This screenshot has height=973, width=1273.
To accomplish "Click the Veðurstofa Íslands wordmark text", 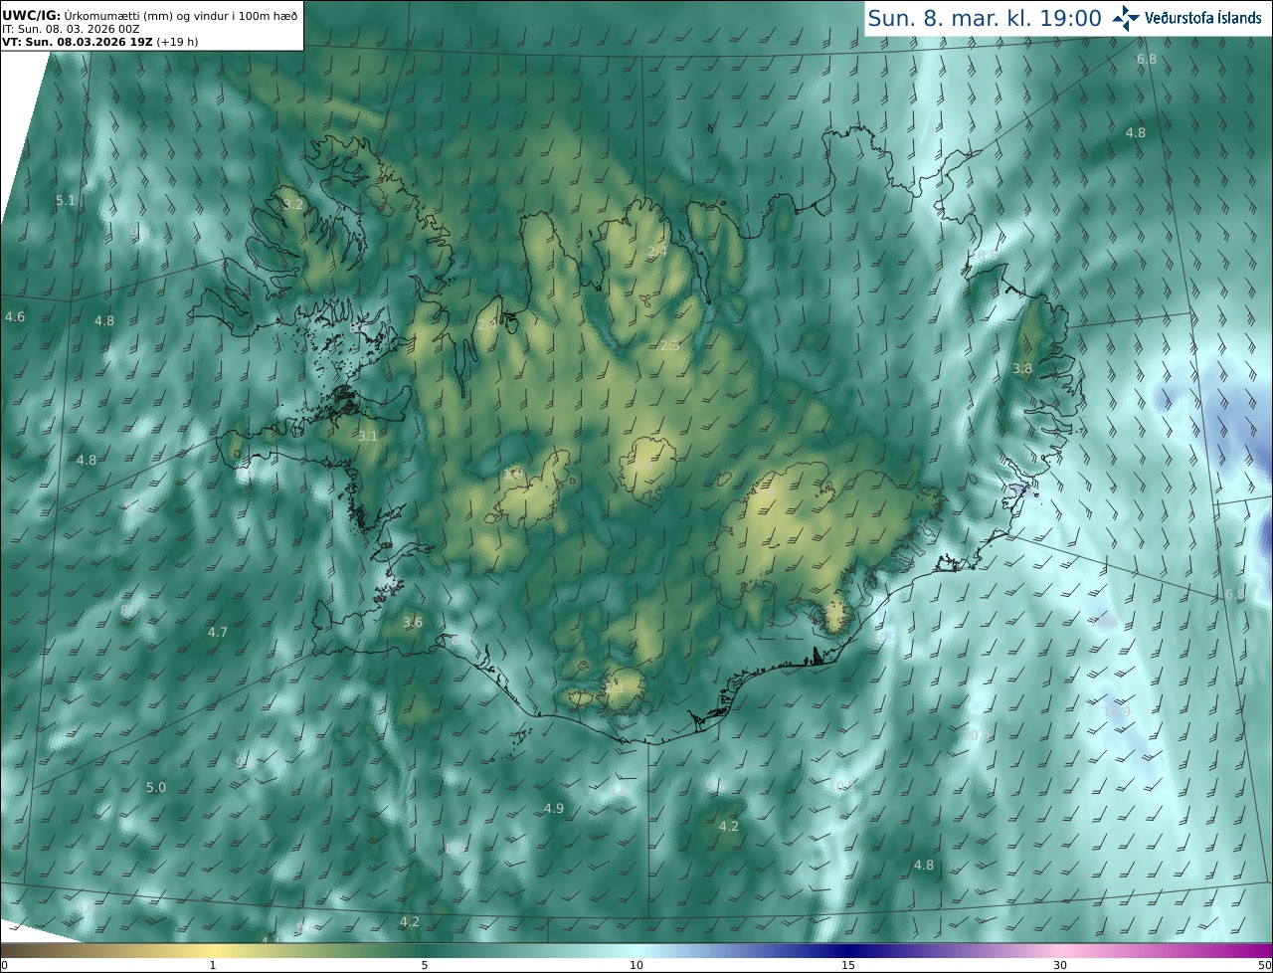I will tap(1203, 18).
